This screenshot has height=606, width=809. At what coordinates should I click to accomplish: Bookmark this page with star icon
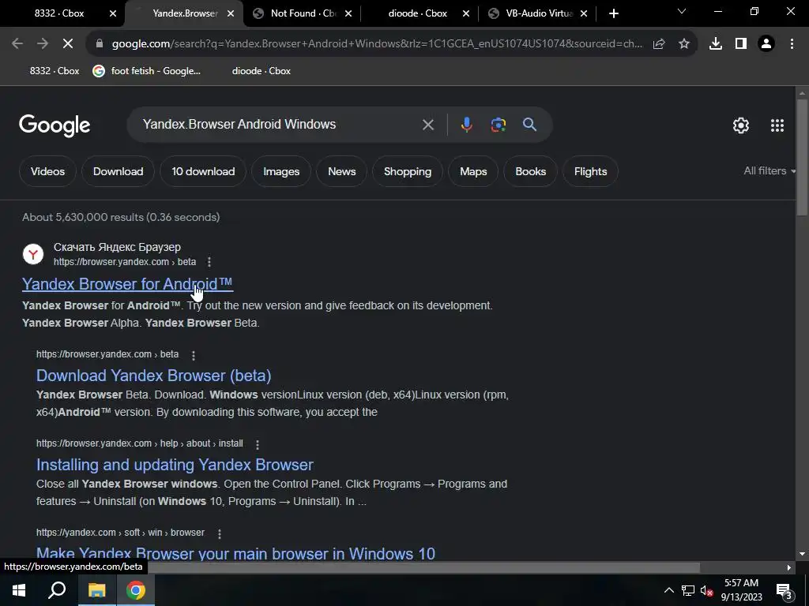684,44
